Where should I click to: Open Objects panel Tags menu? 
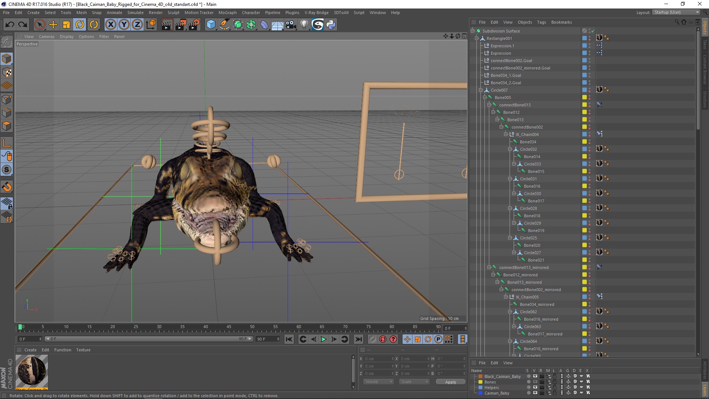541,22
